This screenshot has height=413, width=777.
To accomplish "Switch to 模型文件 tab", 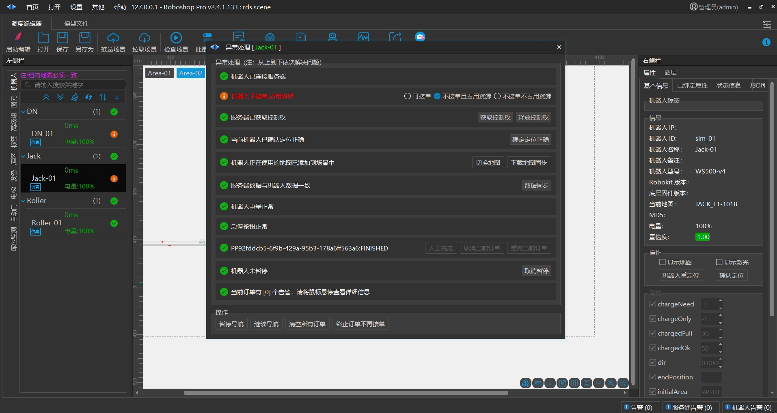I will (x=76, y=24).
